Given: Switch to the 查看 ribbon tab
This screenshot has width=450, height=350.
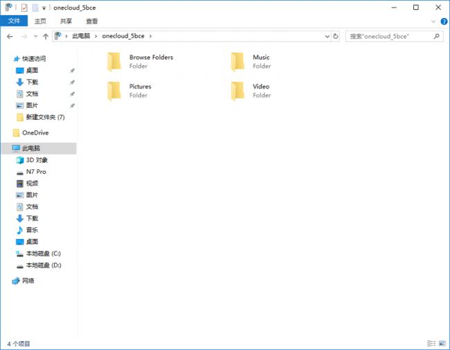Looking at the screenshot, I should tap(91, 21).
